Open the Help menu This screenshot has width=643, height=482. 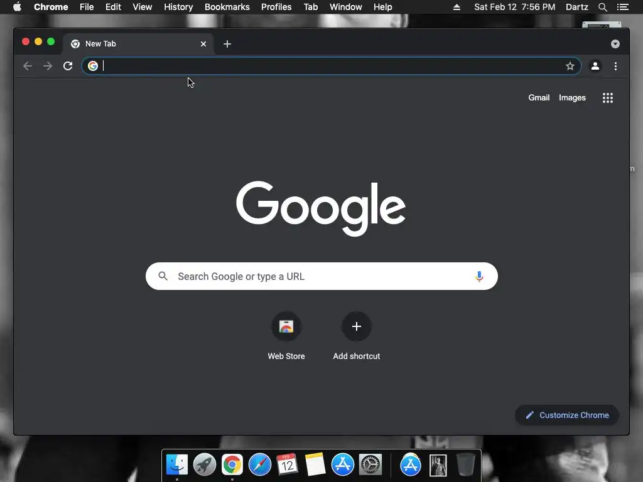pos(382,7)
